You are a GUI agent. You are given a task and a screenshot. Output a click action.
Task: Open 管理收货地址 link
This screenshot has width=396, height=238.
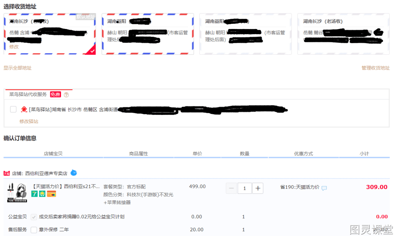click(x=375, y=68)
